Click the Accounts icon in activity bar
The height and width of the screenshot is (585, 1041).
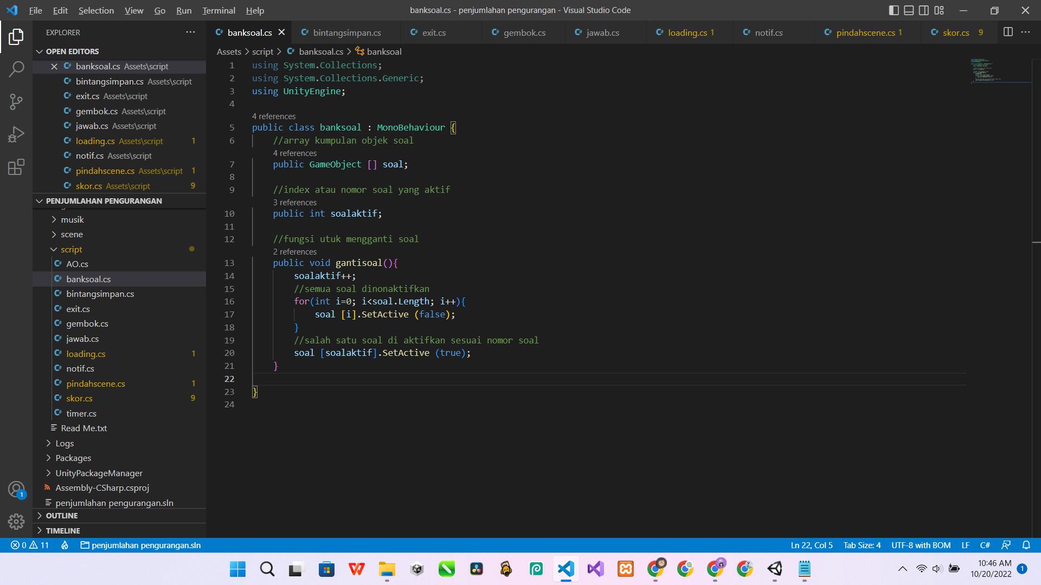click(16, 490)
